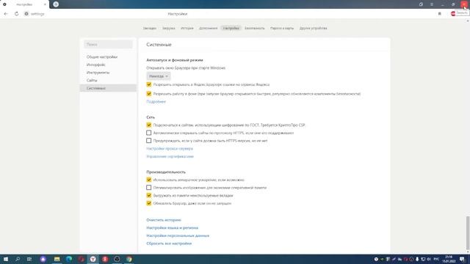
Task: Switch to Пароли и карты tab
Action: click(282, 28)
